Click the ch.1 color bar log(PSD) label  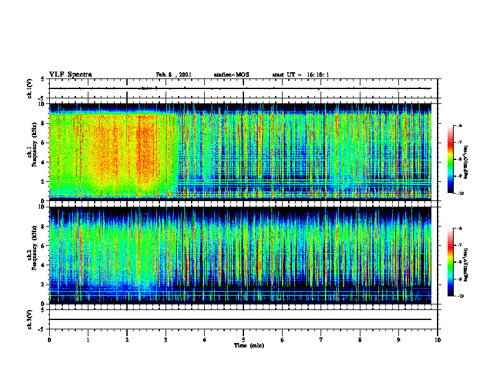(x=466, y=162)
